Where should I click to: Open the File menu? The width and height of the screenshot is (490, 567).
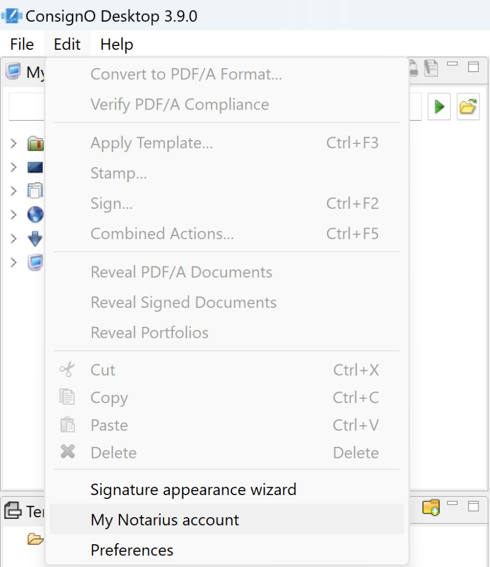pos(21,44)
